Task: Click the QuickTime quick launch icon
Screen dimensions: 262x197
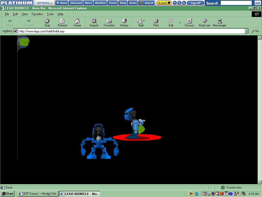Action: [197, 194]
